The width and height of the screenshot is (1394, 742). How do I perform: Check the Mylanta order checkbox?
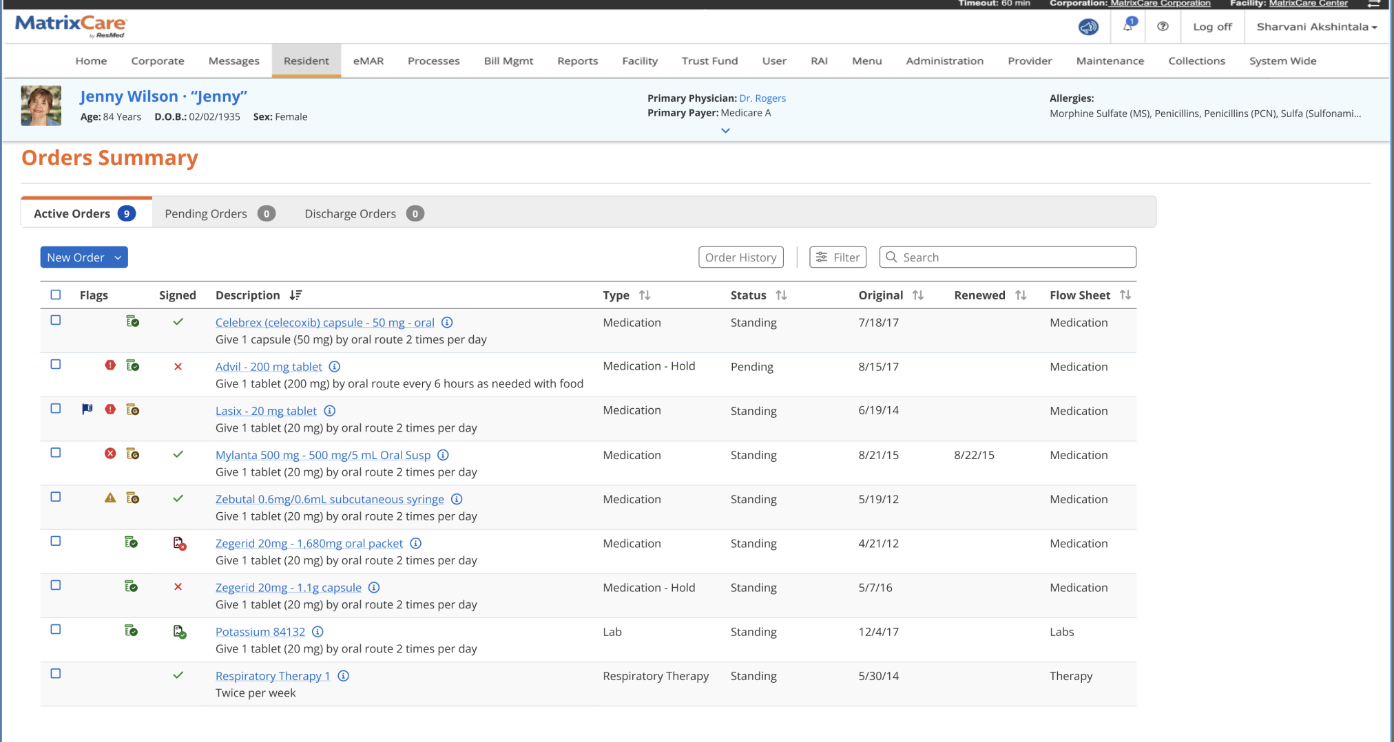(x=56, y=452)
